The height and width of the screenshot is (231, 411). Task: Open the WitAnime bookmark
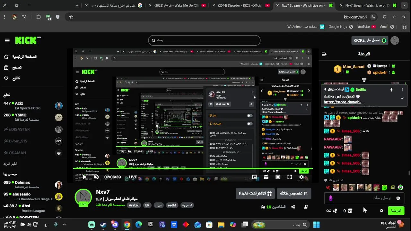(x=306, y=27)
